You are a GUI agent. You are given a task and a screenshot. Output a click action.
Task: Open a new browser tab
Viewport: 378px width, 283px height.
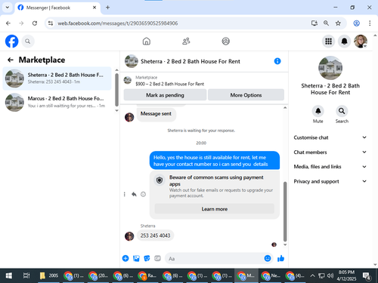[x=107, y=8]
